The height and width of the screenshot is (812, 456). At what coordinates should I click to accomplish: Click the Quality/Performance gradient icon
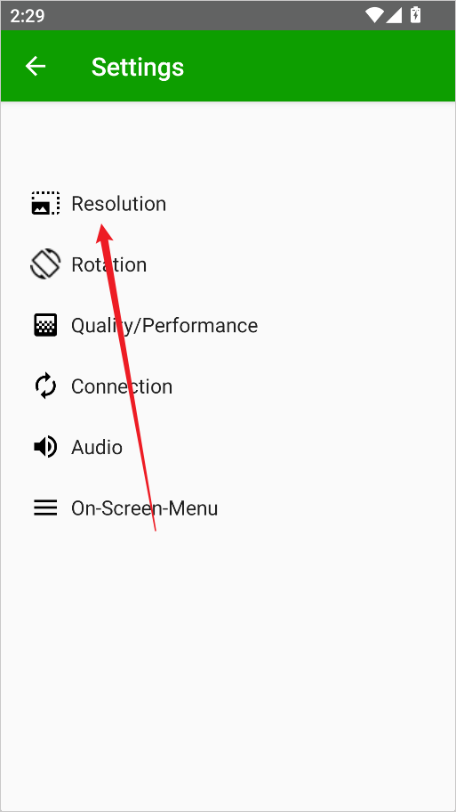pos(45,325)
